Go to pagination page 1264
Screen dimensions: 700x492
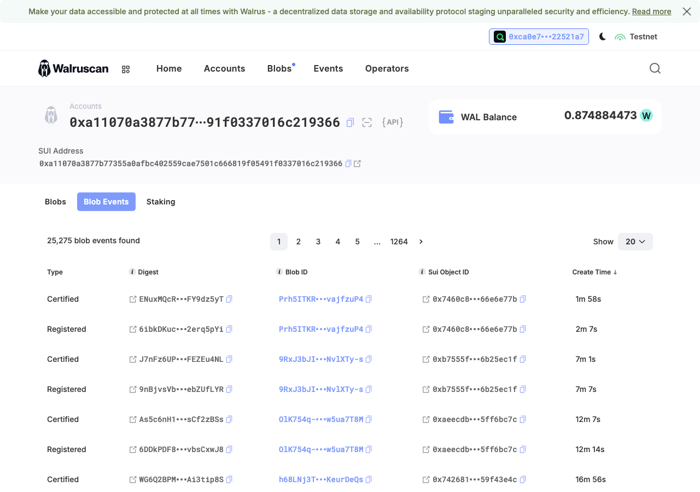[399, 242]
